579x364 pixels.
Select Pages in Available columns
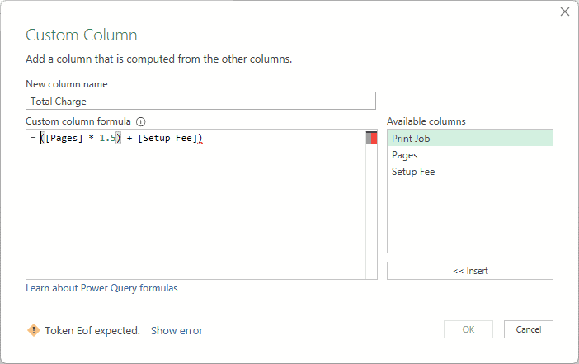click(x=469, y=155)
